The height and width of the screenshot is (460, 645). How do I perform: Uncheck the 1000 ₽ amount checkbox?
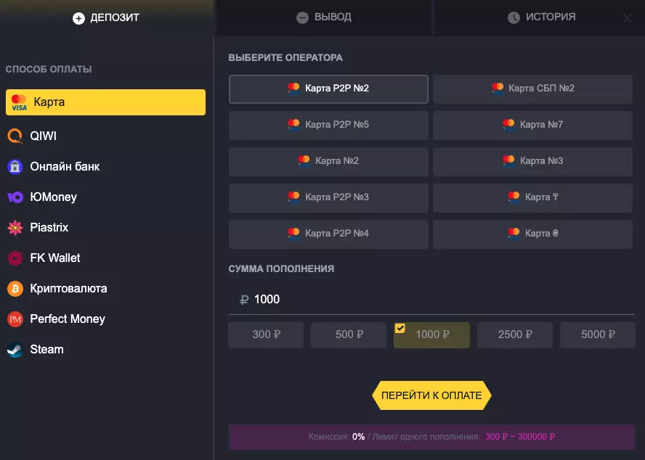point(400,327)
